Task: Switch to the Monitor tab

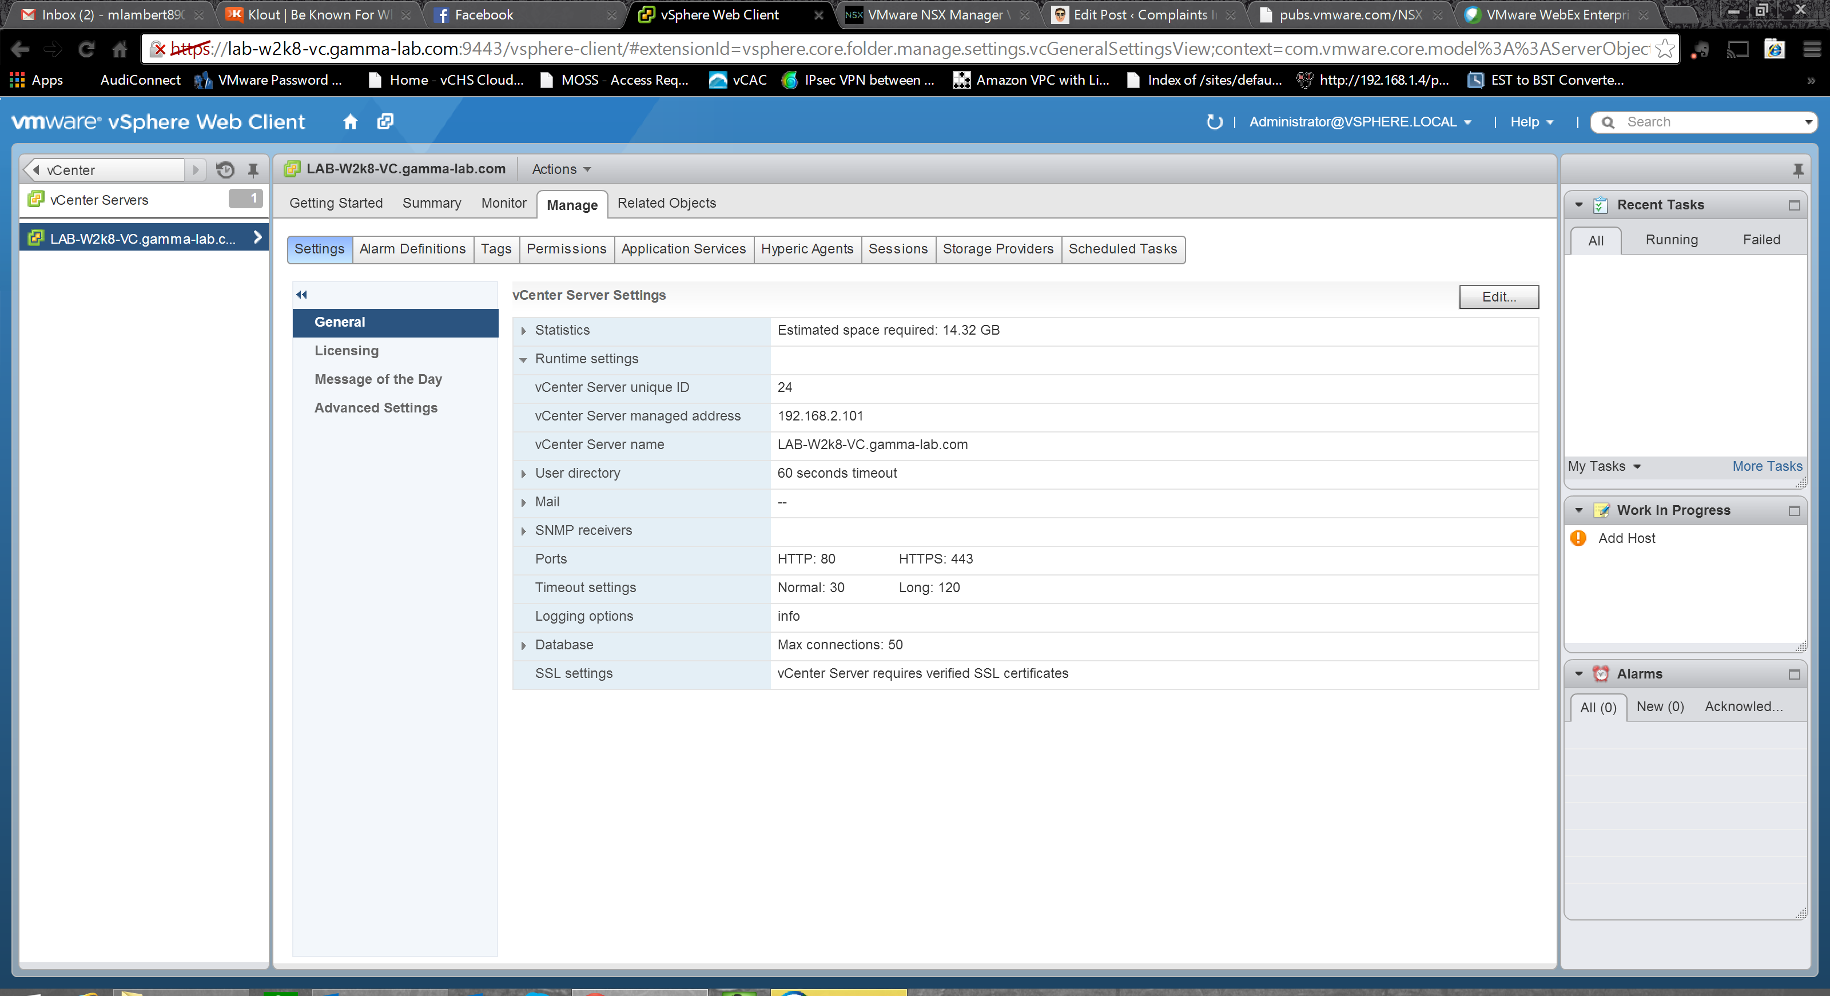Action: [x=504, y=203]
